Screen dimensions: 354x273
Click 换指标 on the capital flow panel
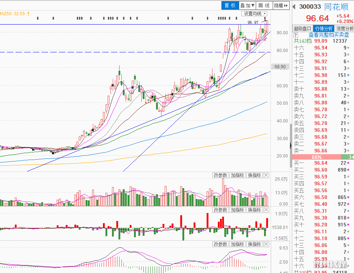pos(254,210)
